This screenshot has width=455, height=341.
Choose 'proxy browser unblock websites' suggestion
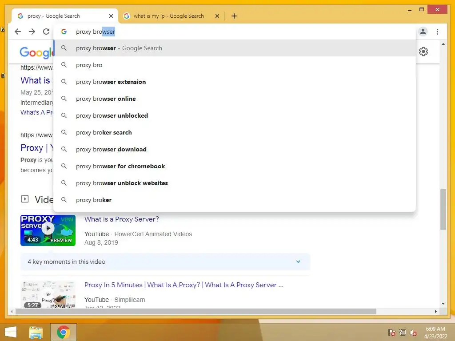tap(235, 183)
